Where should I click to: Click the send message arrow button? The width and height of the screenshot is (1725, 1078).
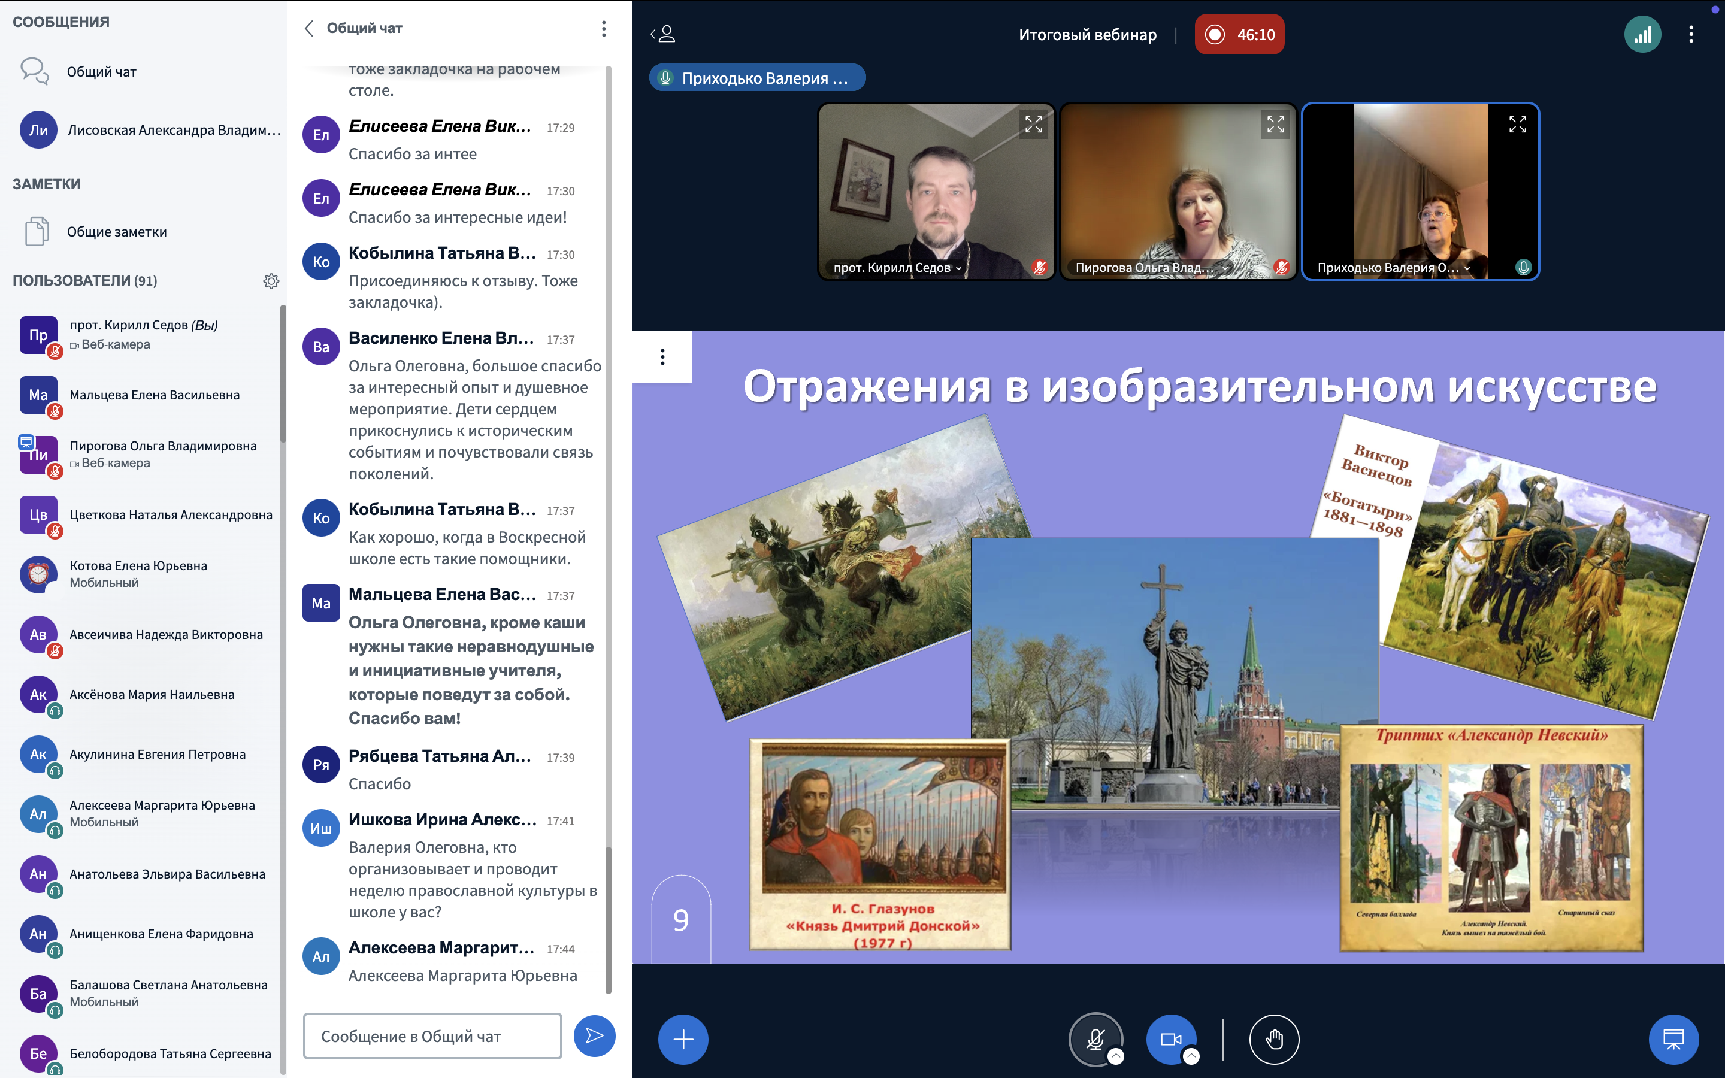(594, 1036)
